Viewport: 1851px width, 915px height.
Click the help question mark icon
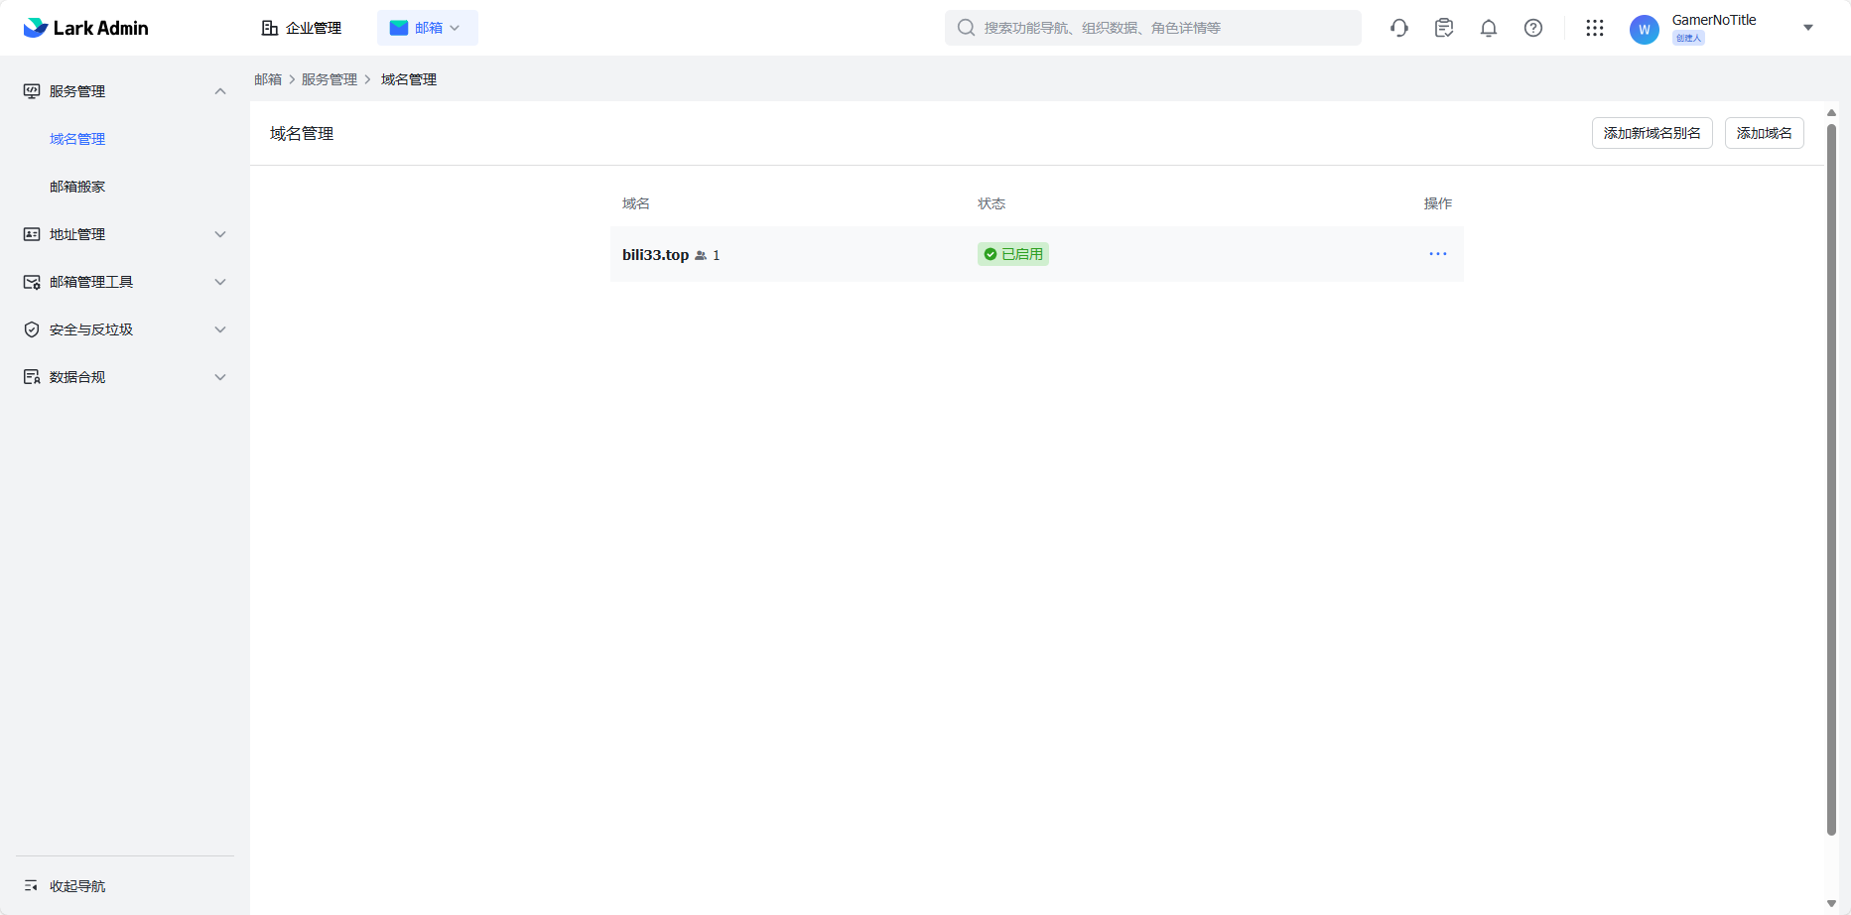coord(1533,28)
